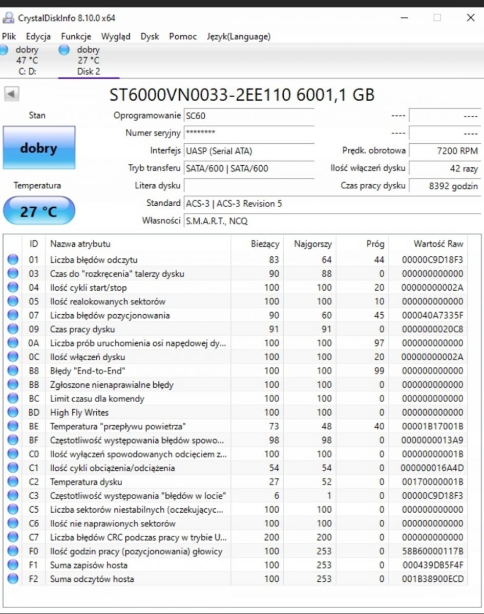Screen dimensions: 484x614
Task: Click the 7200 RPM rotation speed field
Action: click(x=445, y=151)
